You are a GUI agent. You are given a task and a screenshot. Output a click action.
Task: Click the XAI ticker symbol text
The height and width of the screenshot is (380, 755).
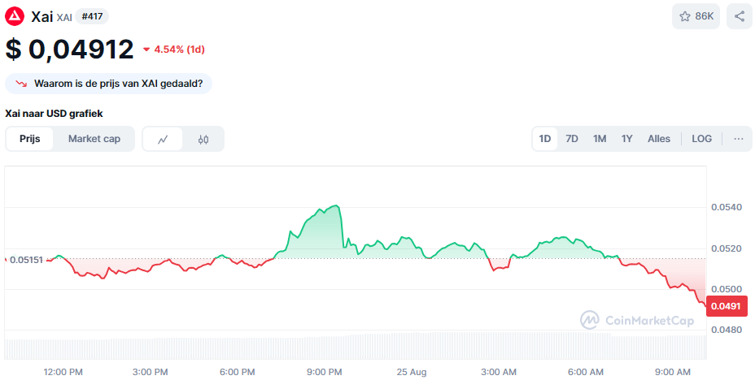[64, 17]
